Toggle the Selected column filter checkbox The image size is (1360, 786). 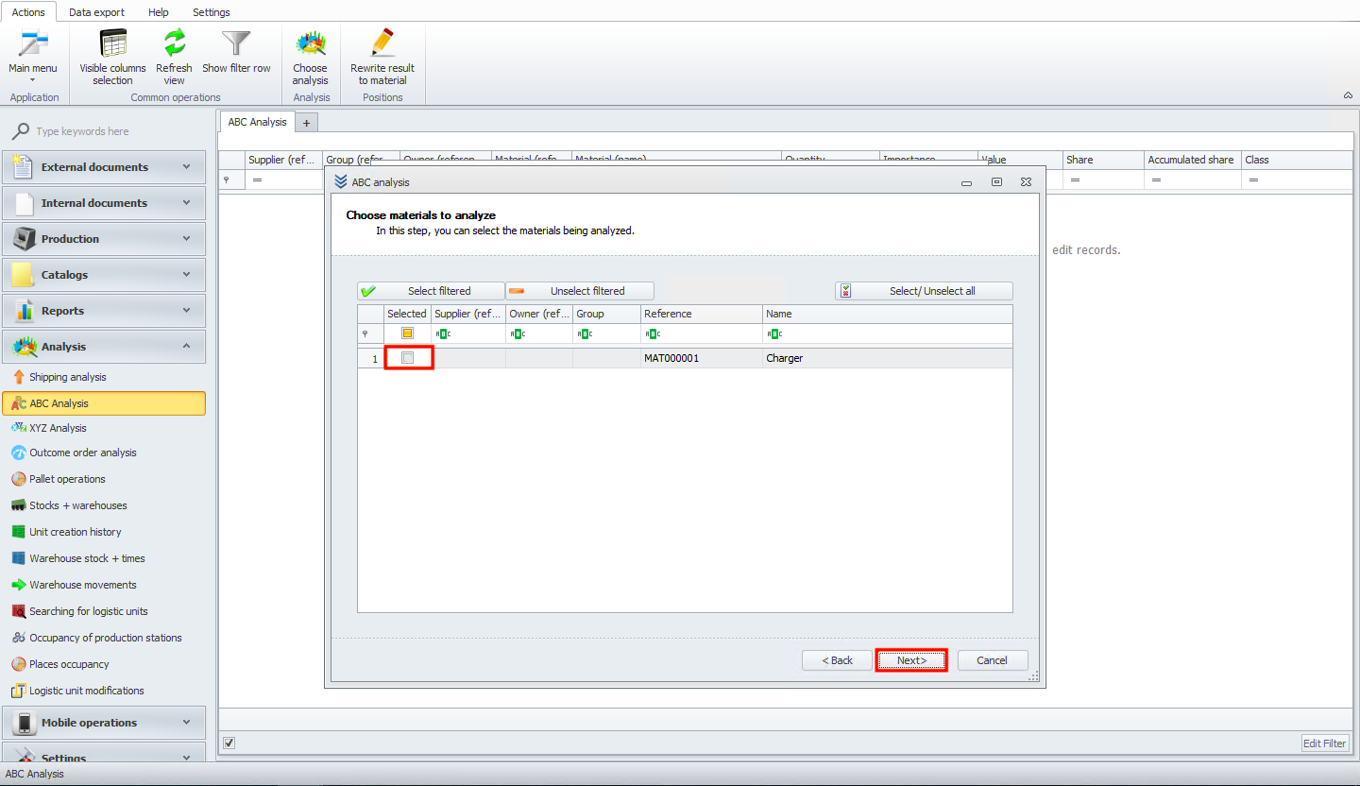[407, 333]
